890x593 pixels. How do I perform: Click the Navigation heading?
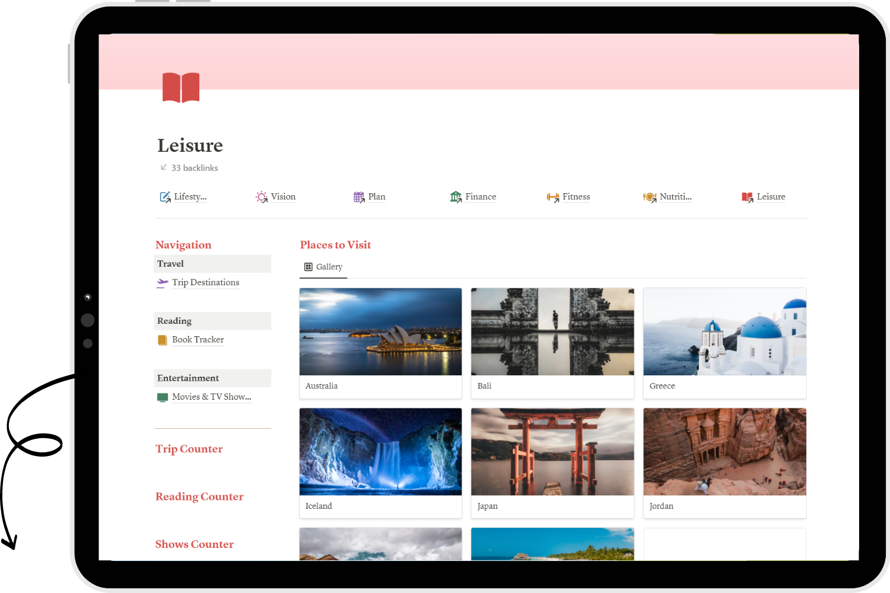pos(183,245)
